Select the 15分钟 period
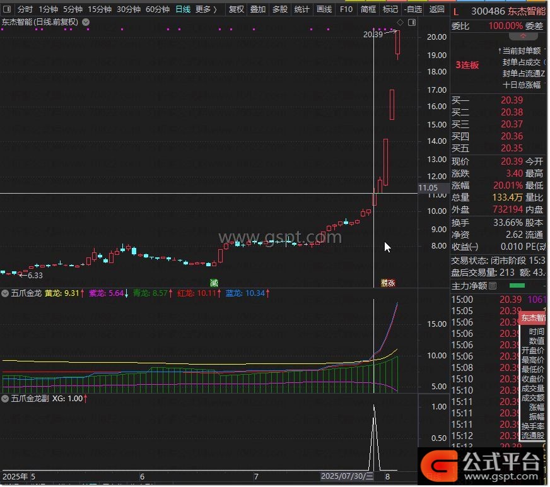This screenshot has height=487, width=550. point(100,9)
